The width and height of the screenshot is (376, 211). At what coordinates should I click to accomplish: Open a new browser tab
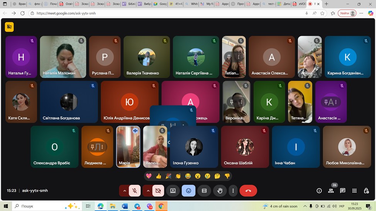tap(327, 4)
